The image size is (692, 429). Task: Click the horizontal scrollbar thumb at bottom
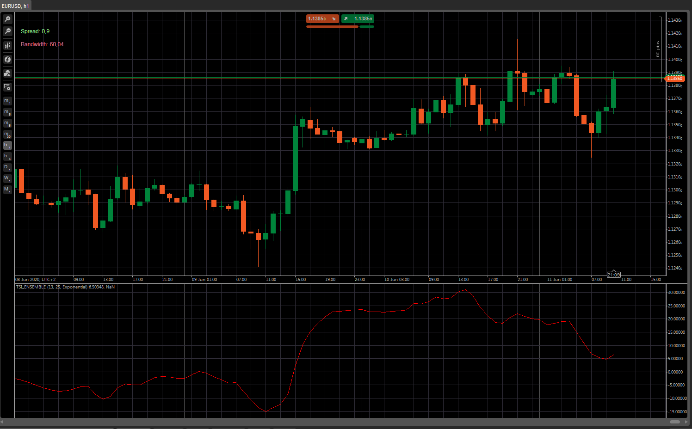674,422
